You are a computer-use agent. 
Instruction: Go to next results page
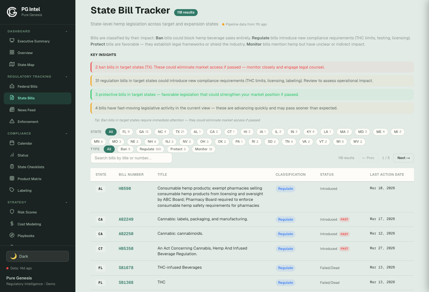pos(404,158)
